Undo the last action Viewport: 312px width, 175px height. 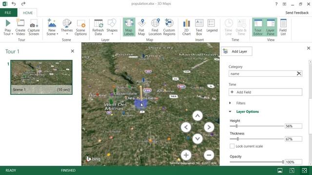14,4
